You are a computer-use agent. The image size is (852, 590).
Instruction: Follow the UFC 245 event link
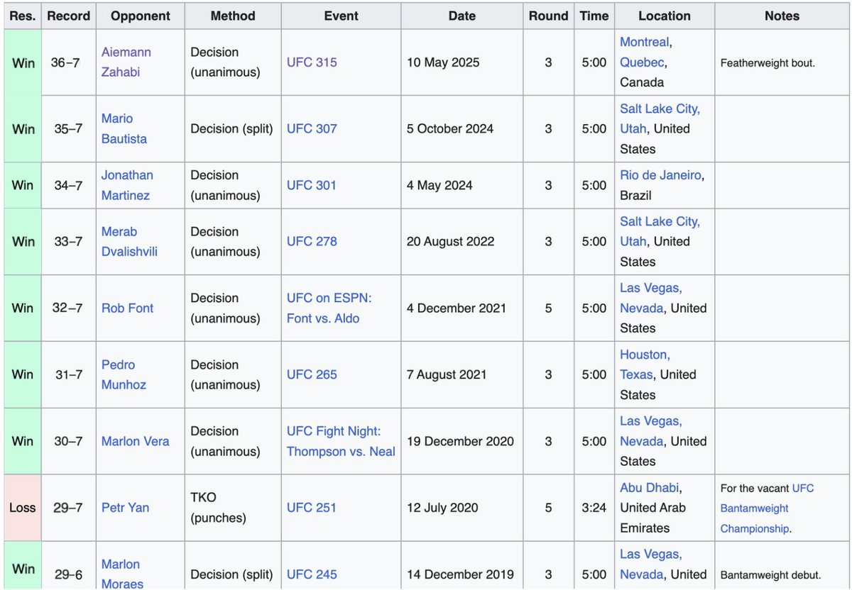tap(312, 574)
